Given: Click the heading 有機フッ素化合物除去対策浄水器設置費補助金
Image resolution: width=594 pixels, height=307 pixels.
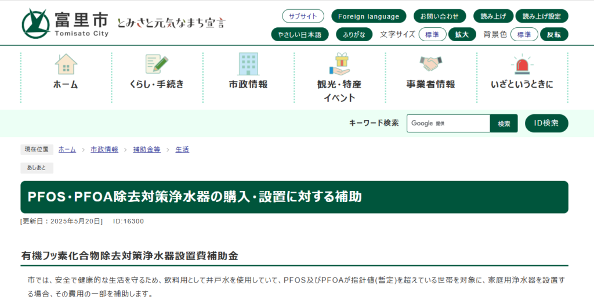Looking at the screenshot, I should pos(129,256).
